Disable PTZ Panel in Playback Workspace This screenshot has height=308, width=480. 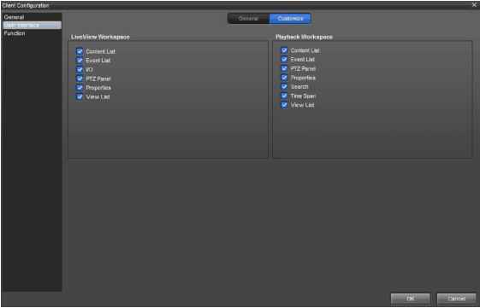pos(284,69)
